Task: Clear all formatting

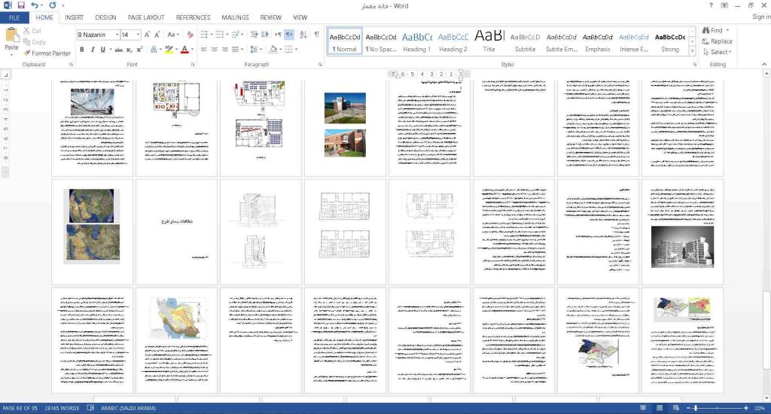Action: click(x=190, y=35)
